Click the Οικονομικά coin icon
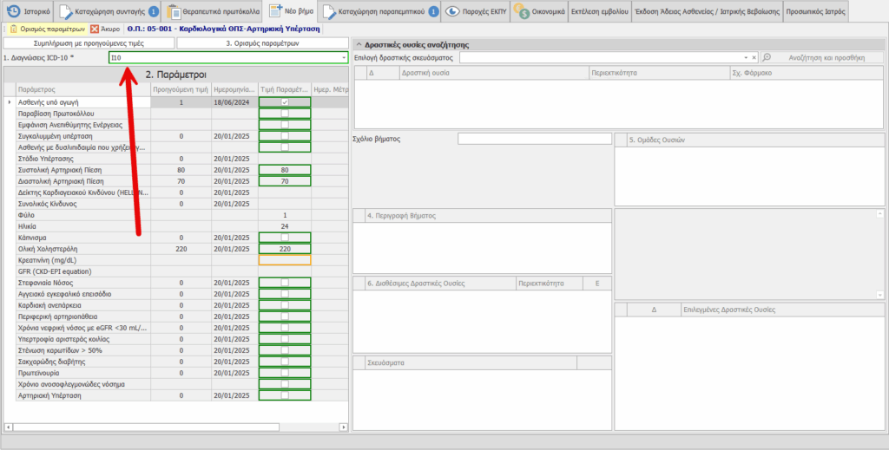Screen dimensions: 889x450 523,12
